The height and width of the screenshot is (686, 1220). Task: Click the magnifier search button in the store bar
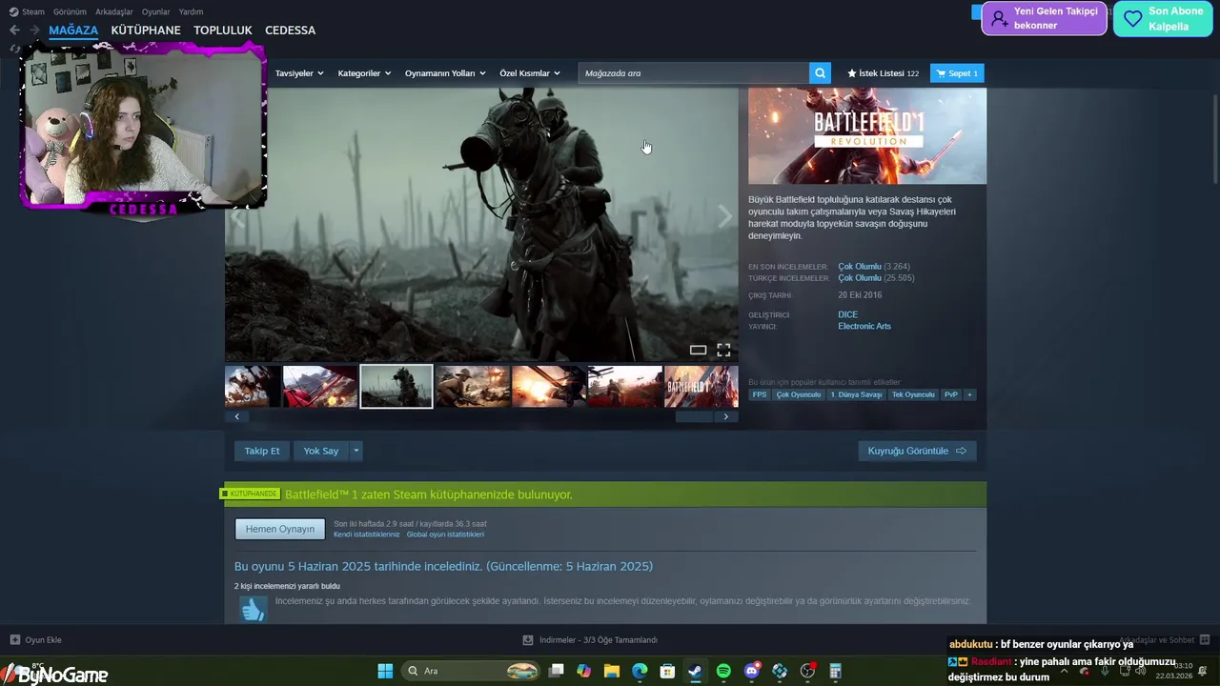(x=820, y=73)
